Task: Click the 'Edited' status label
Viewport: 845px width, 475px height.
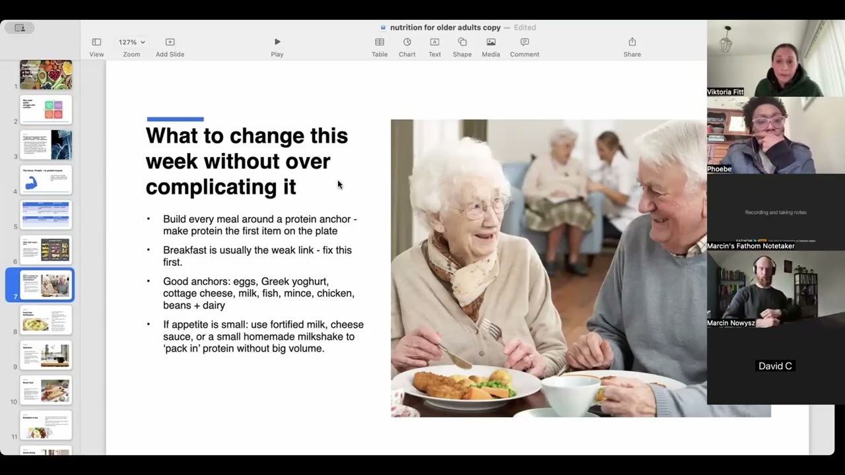Action: click(x=525, y=28)
